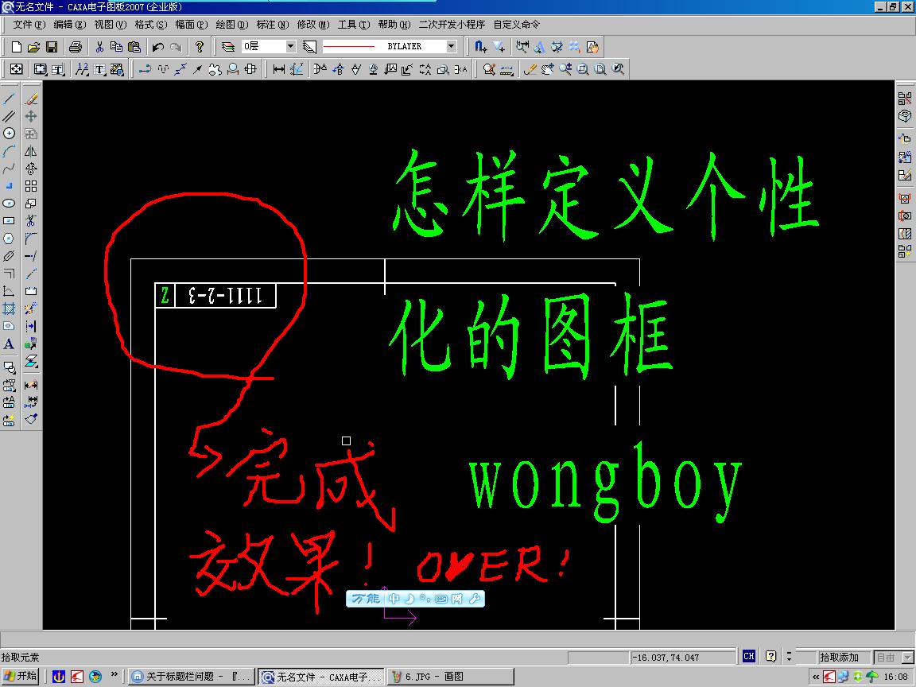Click the small spinner arrows in status bar
The width and height of the screenshot is (916, 687).
coord(789,658)
